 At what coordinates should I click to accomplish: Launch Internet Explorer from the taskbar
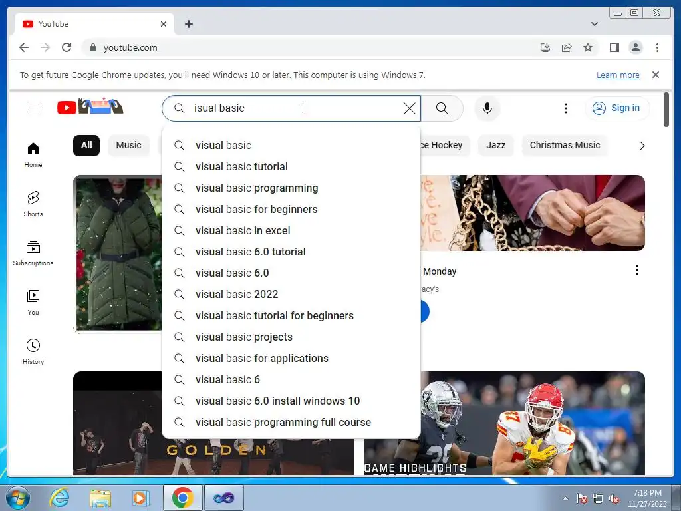tap(59, 498)
